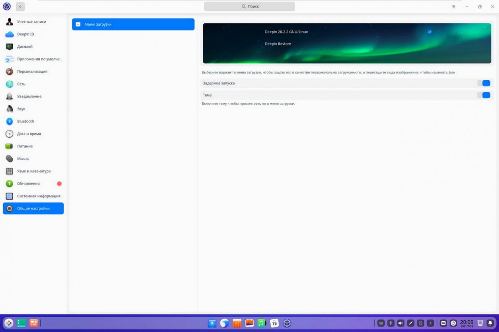
Task: Open the launcher in the dock
Action: pyautogui.click(x=9, y=323)
